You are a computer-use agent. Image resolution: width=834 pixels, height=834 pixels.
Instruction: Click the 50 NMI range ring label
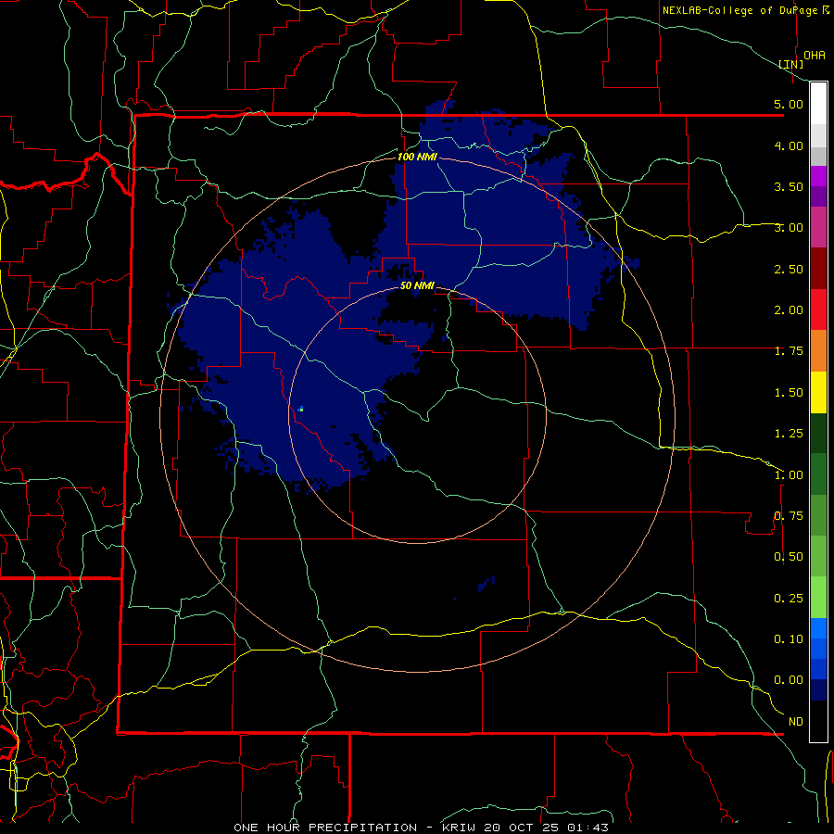pos(417,286)
